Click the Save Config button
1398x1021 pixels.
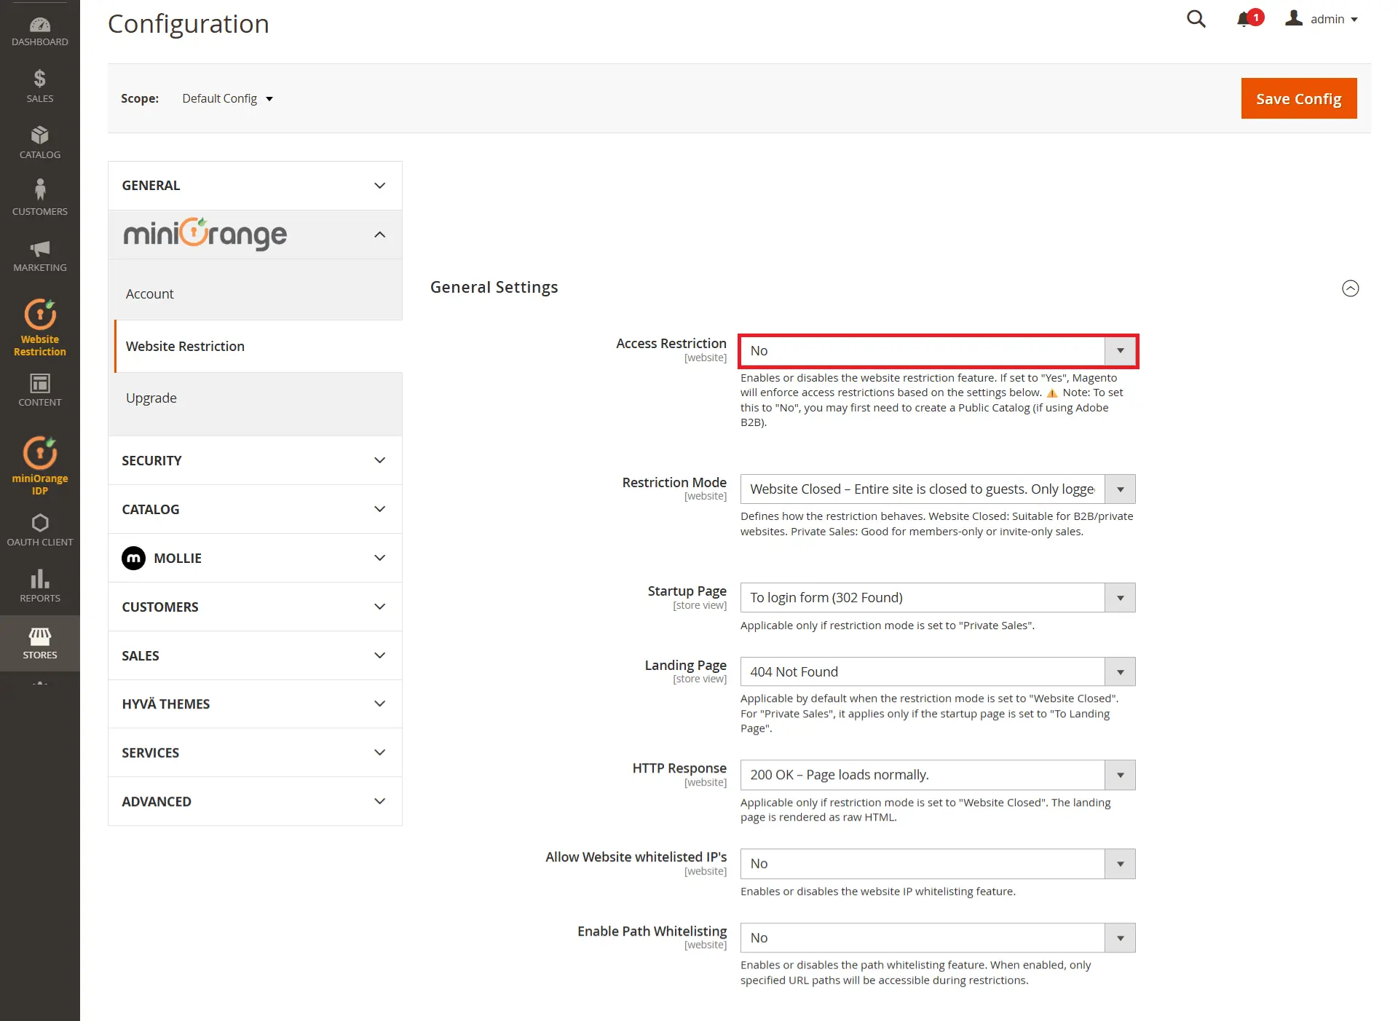(x=1298, y=98)
